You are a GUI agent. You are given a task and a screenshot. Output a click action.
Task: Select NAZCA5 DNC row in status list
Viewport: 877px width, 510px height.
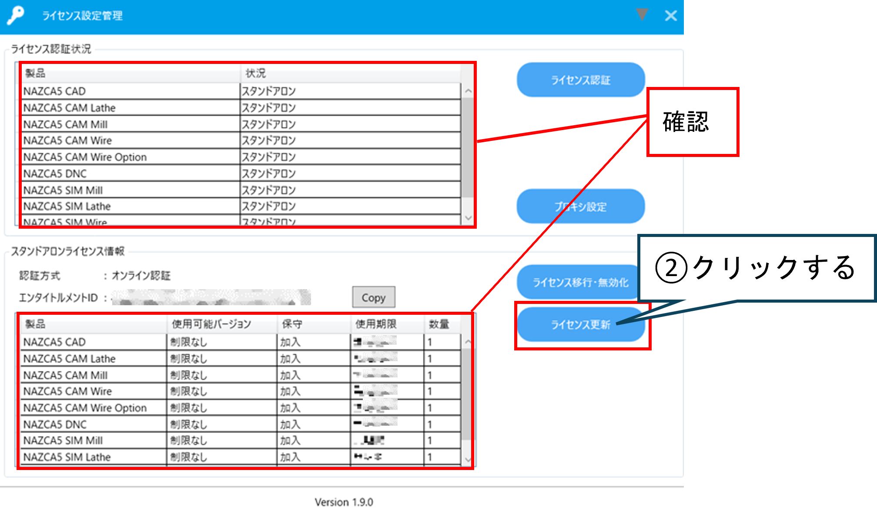55,173
